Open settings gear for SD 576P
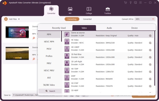The height and width of the screenshot is (101, 159). (150, 86)
